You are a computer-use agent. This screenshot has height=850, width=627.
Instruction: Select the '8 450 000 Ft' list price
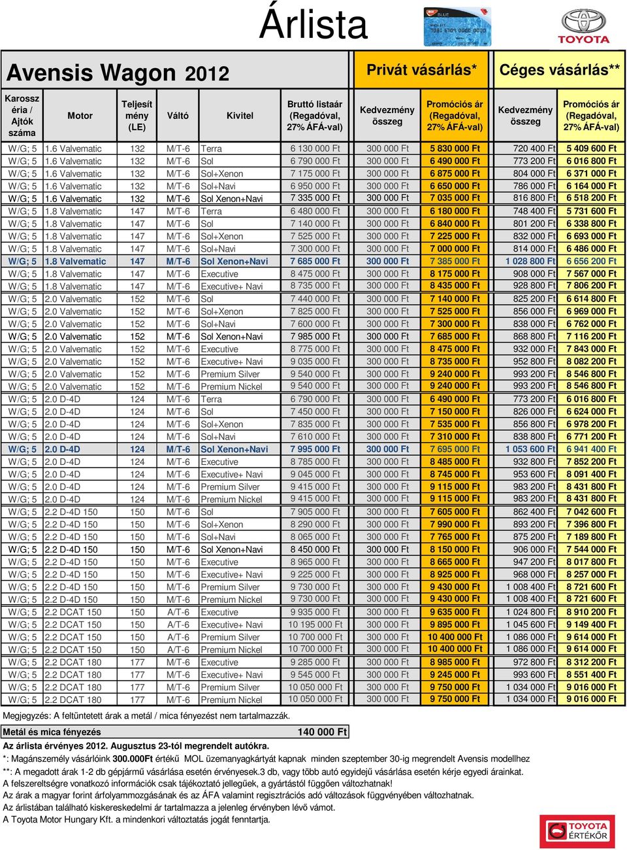pos(315,549)
